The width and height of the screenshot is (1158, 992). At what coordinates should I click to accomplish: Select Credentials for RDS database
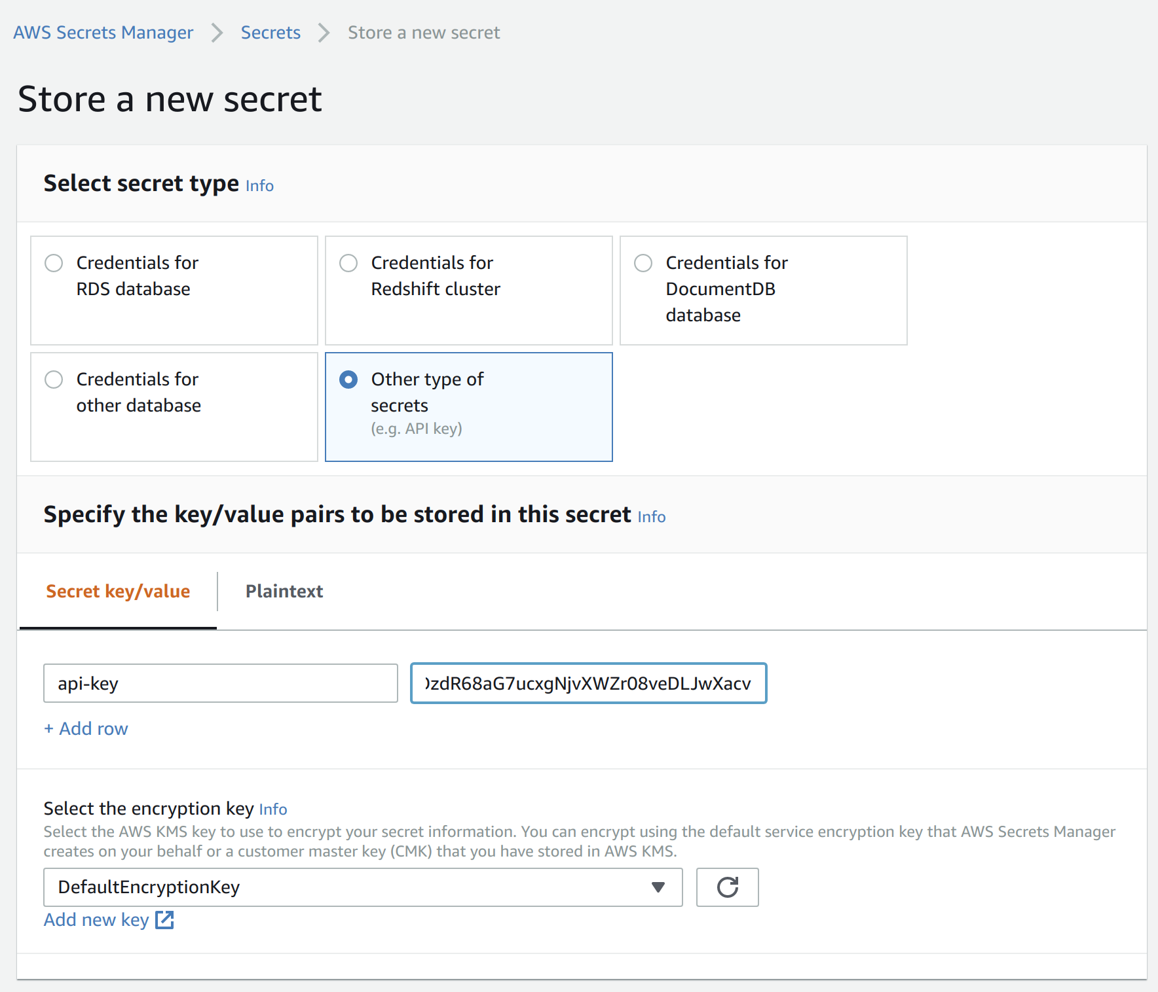[54, 263]
